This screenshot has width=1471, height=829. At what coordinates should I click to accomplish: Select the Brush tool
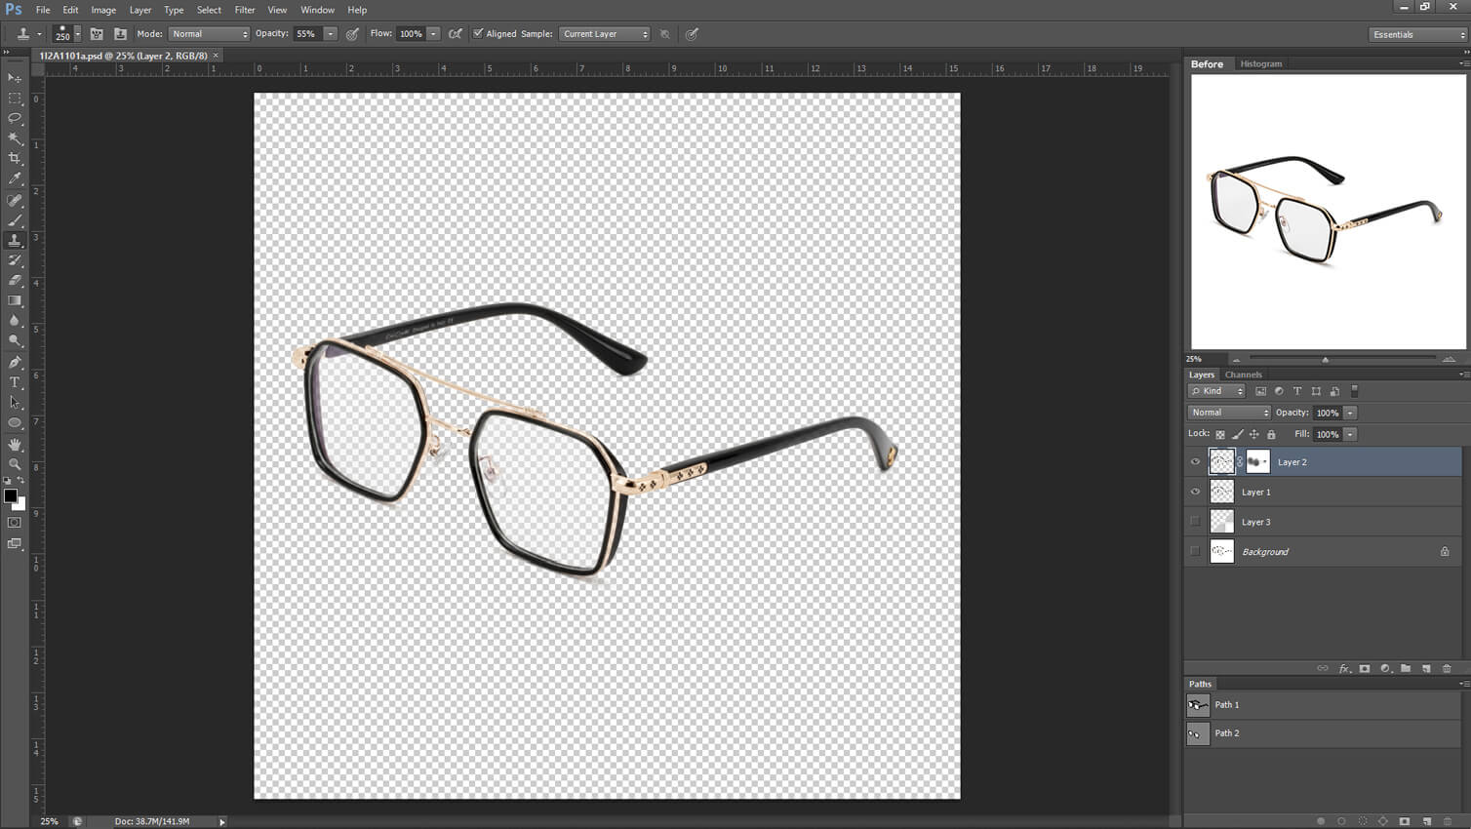15,220
